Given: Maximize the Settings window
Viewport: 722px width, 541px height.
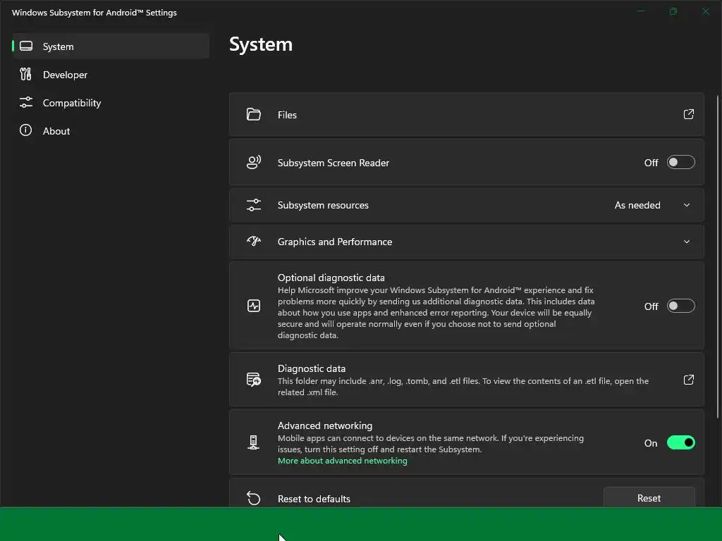Looking at the screenshot, I should click(673, 11).
